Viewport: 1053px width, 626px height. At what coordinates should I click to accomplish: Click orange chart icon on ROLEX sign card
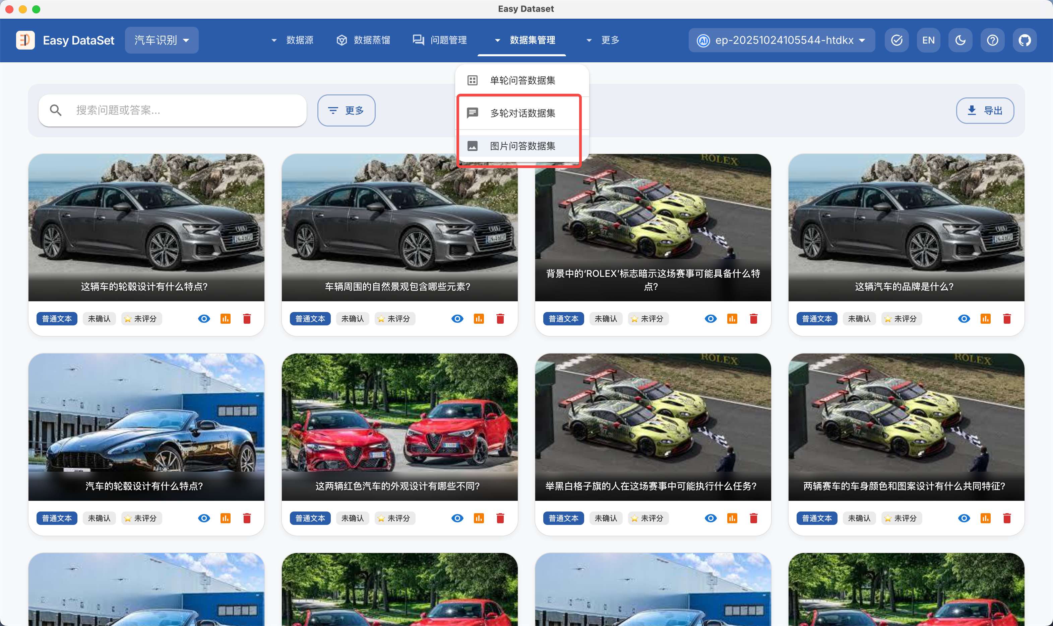click(732, 318)
